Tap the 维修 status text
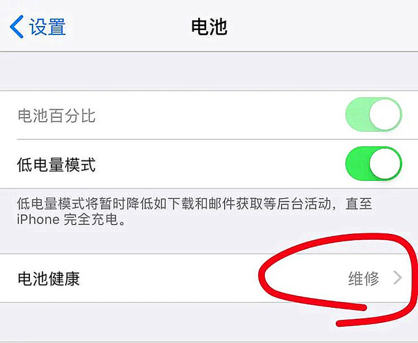The width and height of the screenshot is (418, 343). point(364,278)
